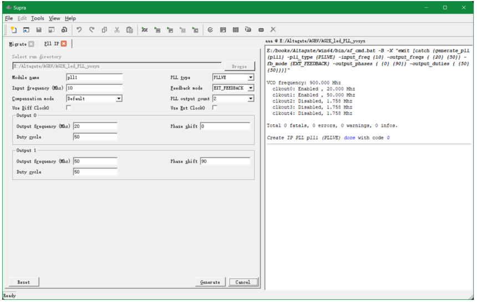Image resolution: width=477 pixels, height=302 pixels.
Task: Click Output 0 Phase shift field
Action: click(225, 126)
